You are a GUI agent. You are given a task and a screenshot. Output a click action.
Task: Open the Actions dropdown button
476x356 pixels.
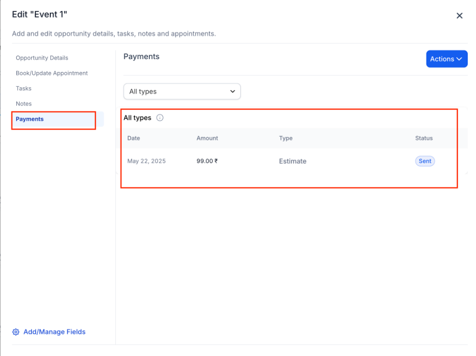(x=446, y=59)
